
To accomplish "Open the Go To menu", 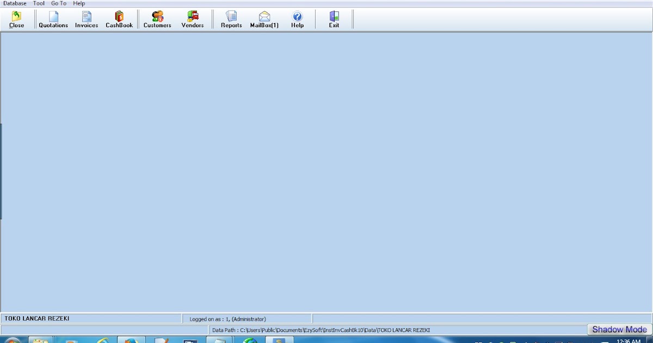I will (x=59, y=3).
